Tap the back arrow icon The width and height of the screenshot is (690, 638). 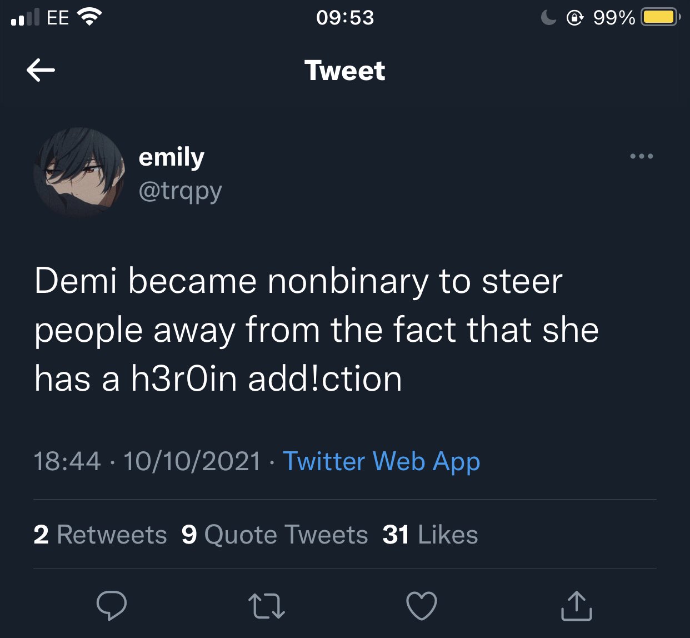[x=41, y=70]
